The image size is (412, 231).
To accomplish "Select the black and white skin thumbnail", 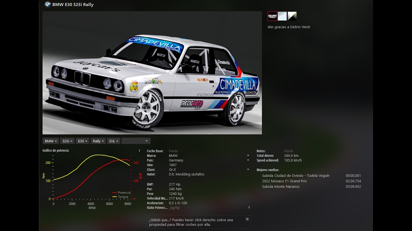I will 292,16.
